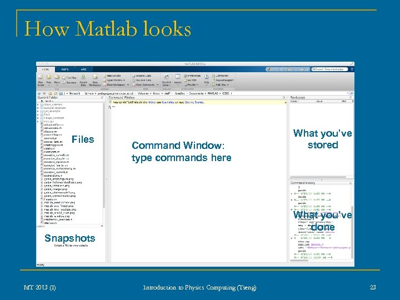Open Command Window panel actions menu
Screen dimensions: 400x300
(284, 97)
